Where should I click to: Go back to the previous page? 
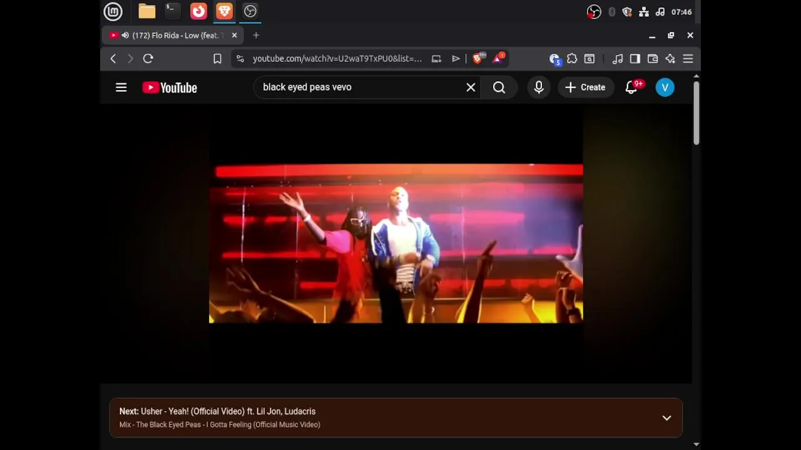(113, 59)
